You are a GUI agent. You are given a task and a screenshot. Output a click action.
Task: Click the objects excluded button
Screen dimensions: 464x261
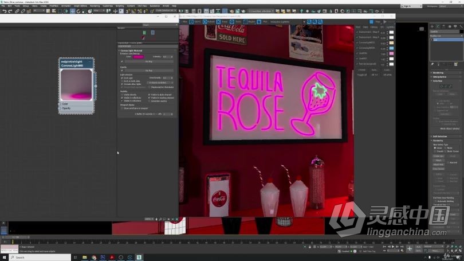(160, 83)
